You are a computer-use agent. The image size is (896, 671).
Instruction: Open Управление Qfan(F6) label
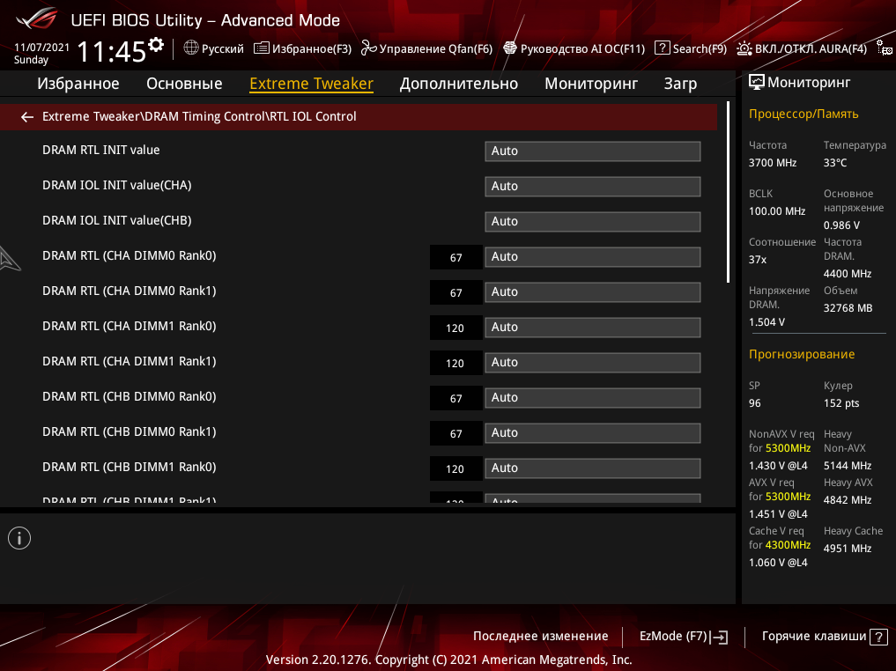tap(436, 48)
